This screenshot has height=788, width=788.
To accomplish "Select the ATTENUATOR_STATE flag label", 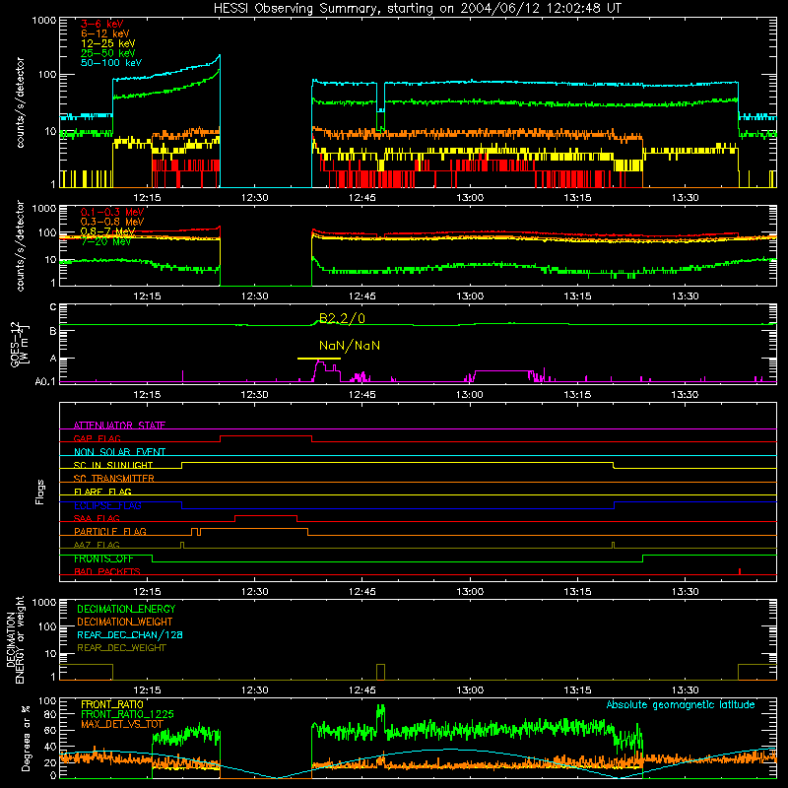I will point(119,426).
